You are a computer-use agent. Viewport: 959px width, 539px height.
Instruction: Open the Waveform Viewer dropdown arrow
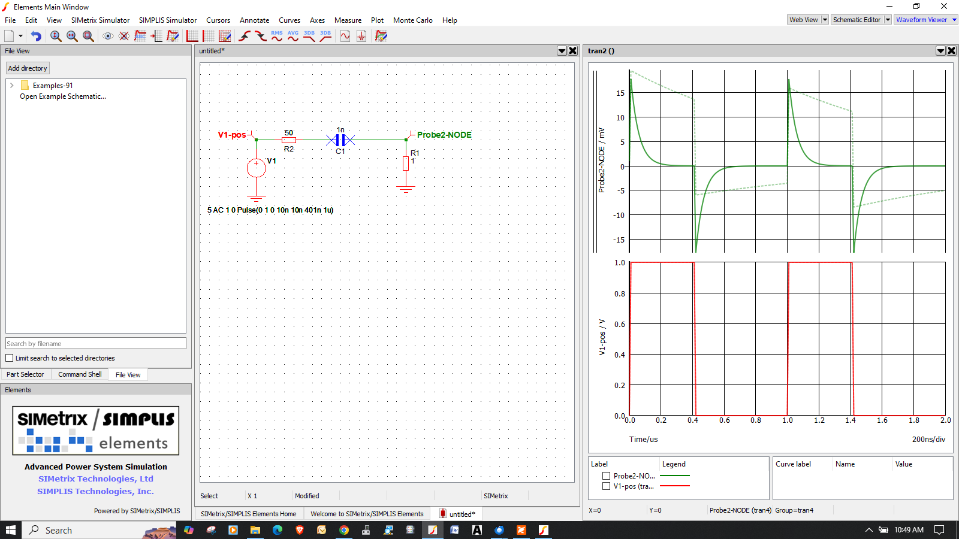tap(954, 20)
